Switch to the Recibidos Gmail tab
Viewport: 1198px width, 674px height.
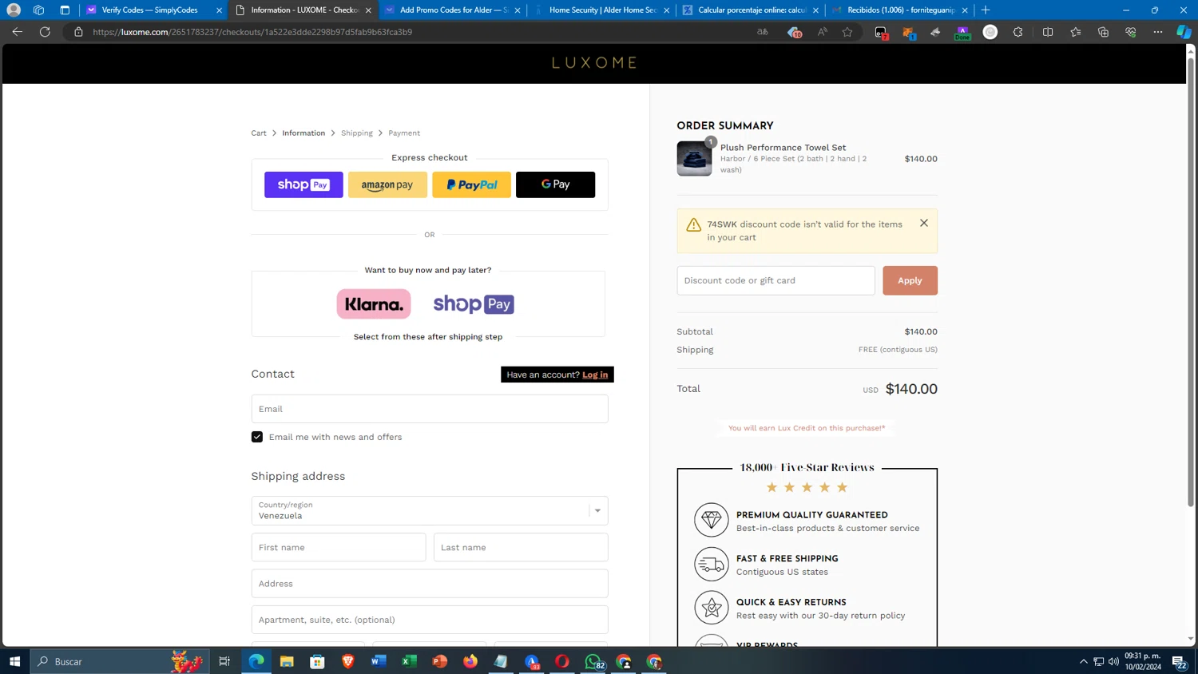pos(900,10)
